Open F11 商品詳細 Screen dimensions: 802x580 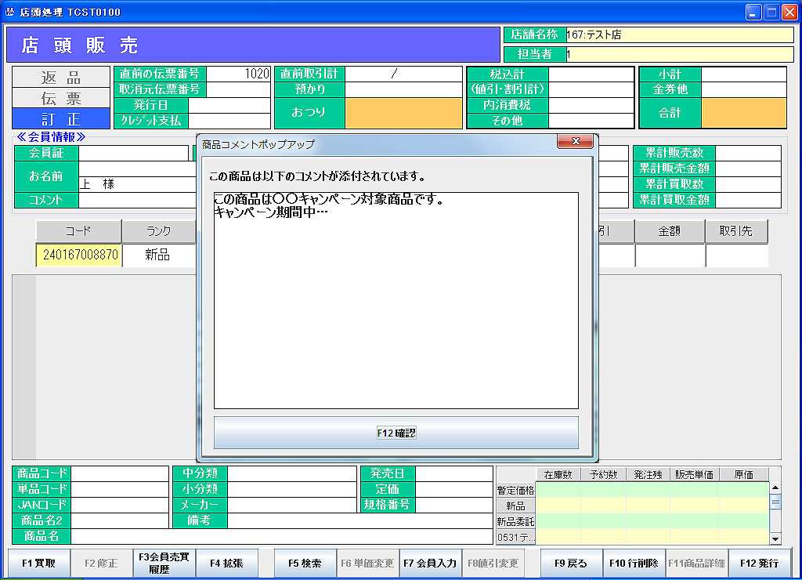click(696, 563)
